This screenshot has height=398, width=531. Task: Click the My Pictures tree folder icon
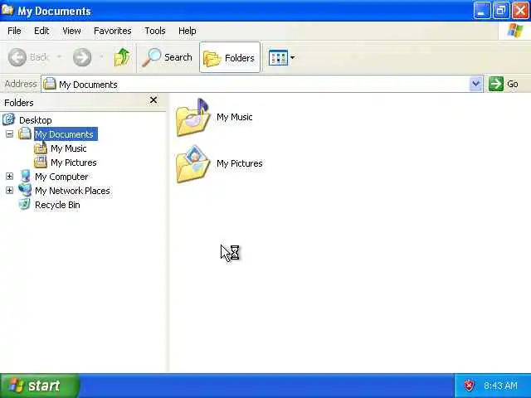click(41, 163)
